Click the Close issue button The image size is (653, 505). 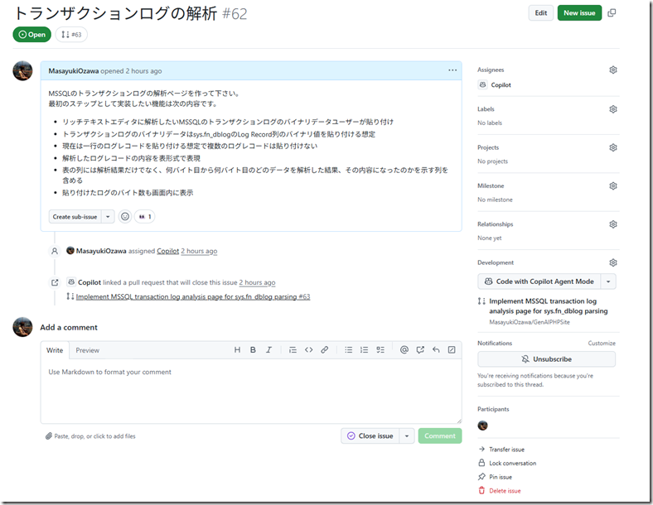370,436
